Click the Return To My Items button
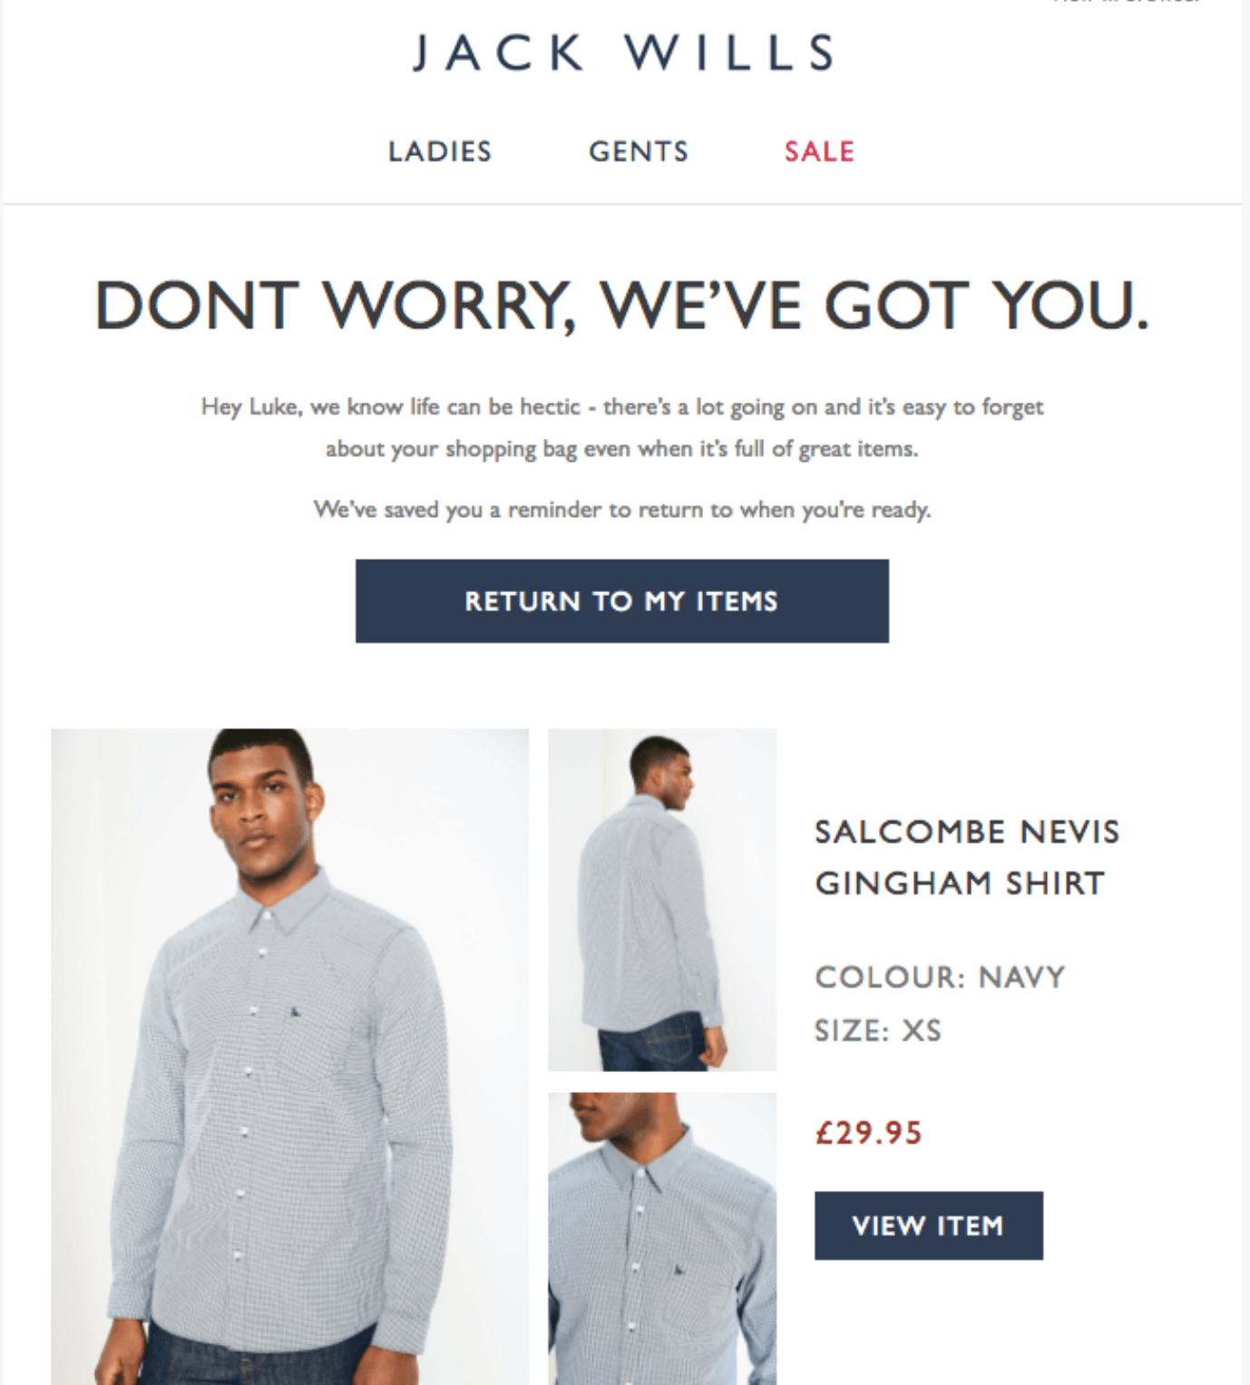Screen dimensions: 1250x1385 tap(622, 601)
